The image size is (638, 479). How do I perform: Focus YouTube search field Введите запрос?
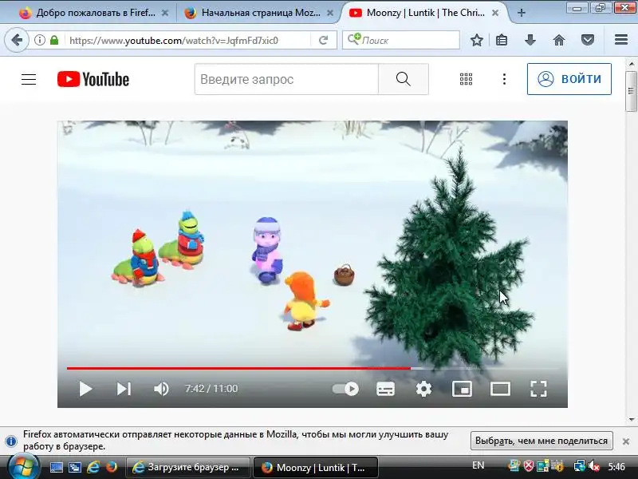pos(286,79)
